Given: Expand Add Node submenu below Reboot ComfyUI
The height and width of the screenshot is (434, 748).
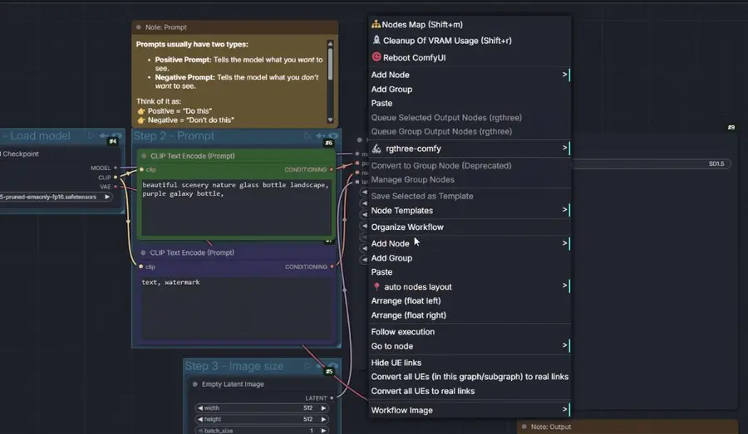Looking at the screenshot, I should [470, 75].
